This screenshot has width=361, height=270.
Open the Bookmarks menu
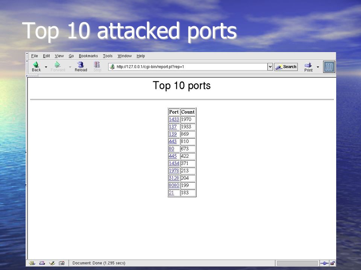pos(88,56)
